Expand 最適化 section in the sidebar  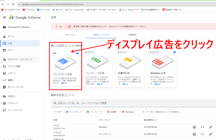click(12, 80)
